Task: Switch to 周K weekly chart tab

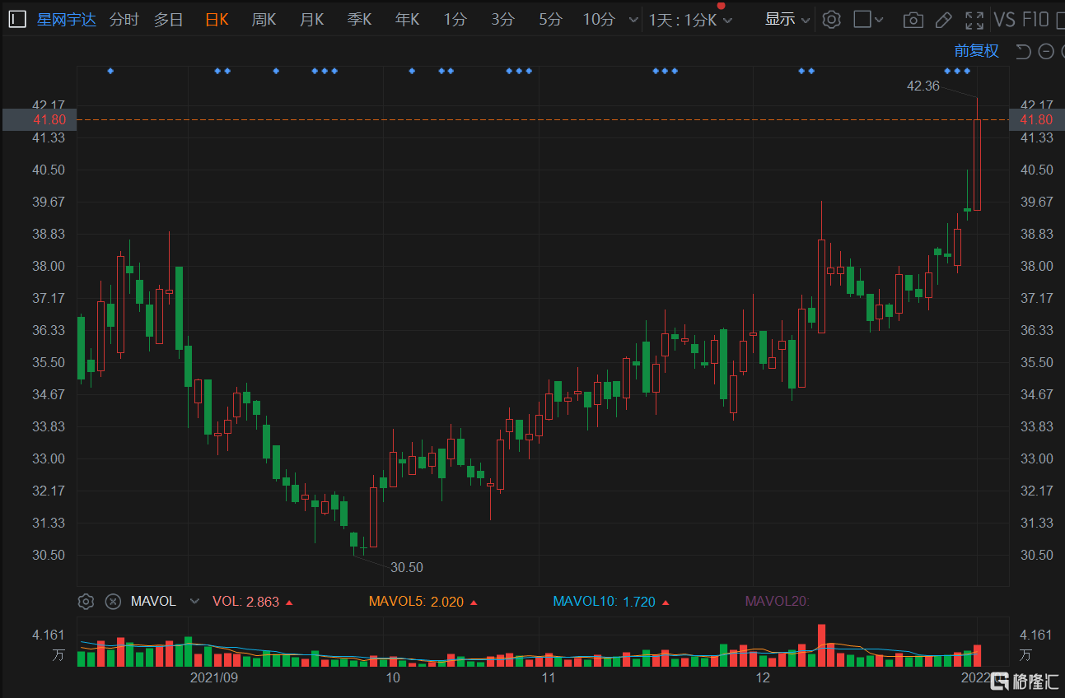Action: tap(264, 20)
